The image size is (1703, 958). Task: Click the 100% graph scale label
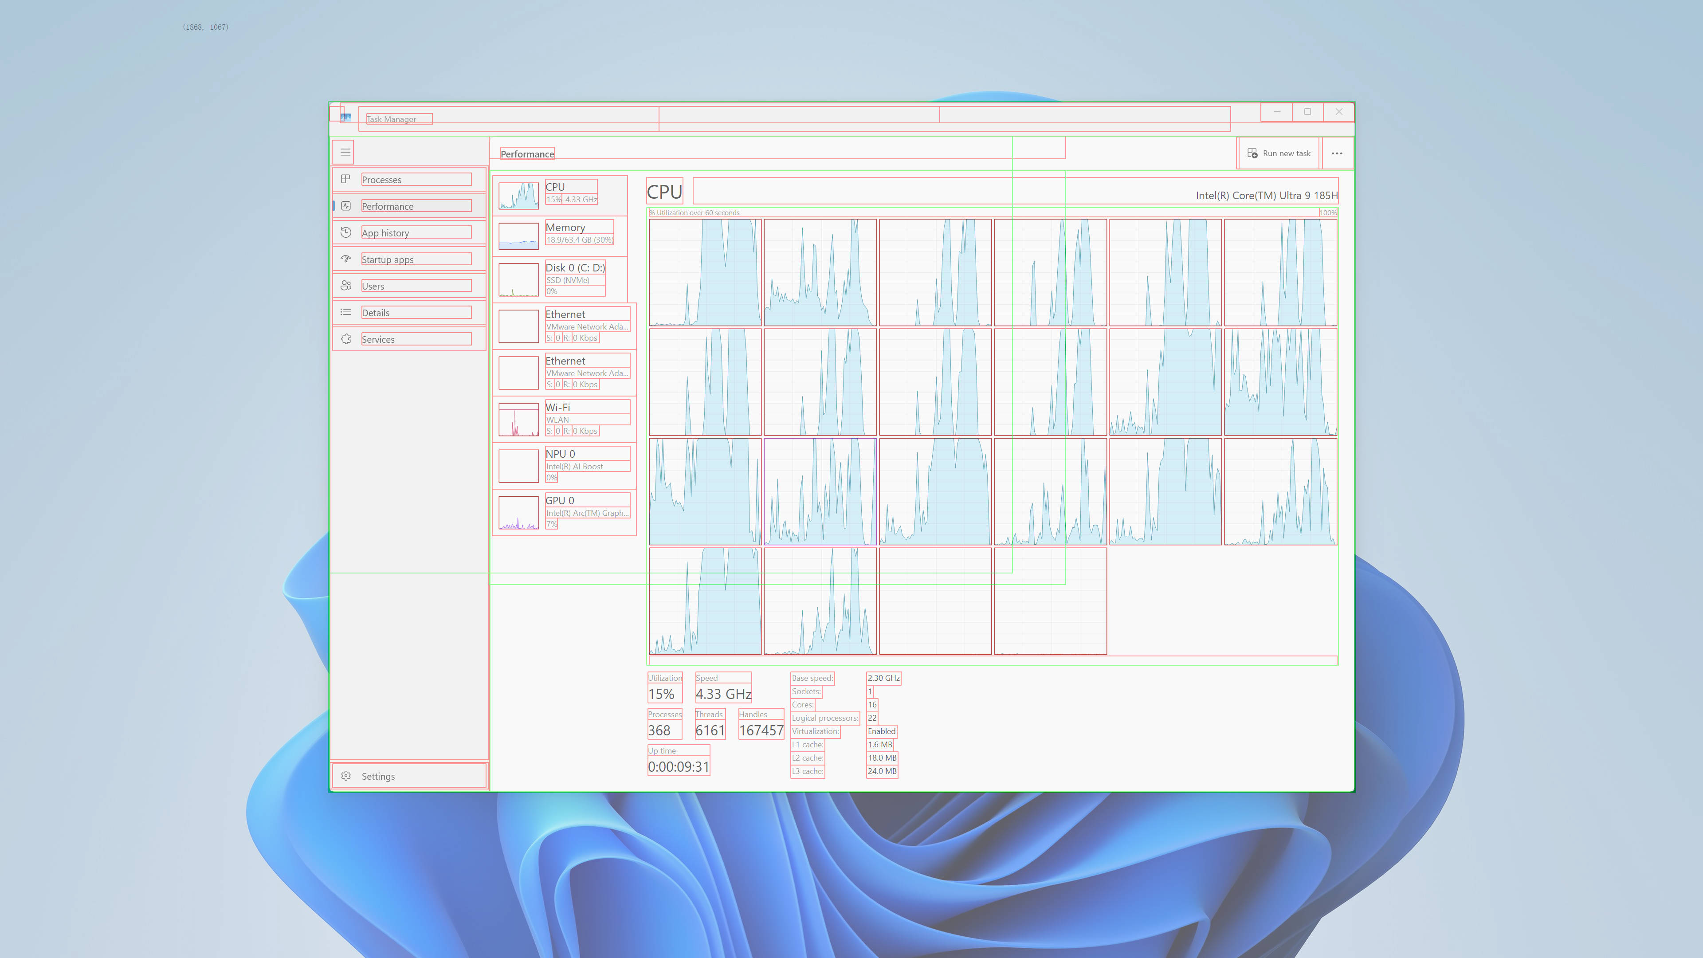click(1327, 213)
